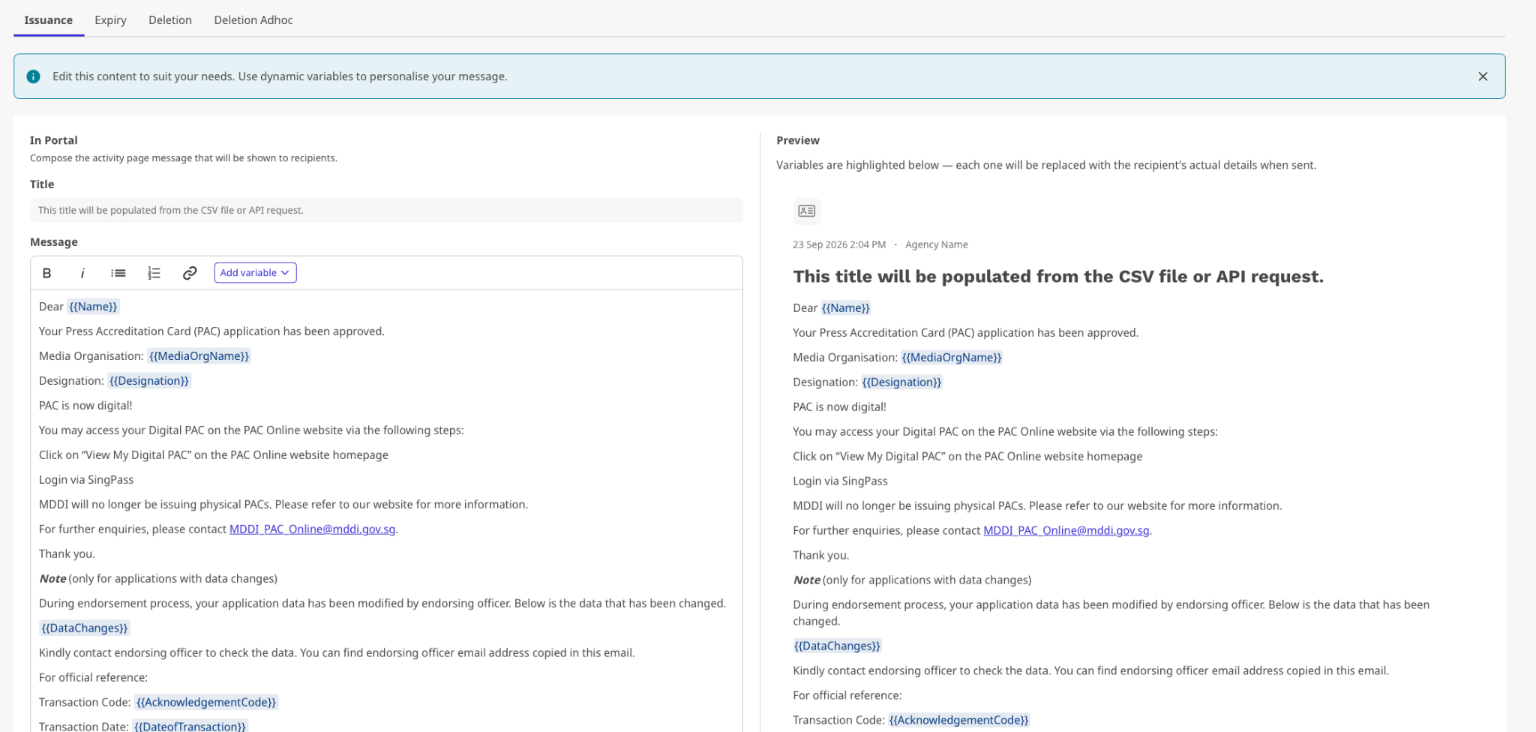Select {{DataChanges}} variable in editor
Image resolution: width=1536 pixels, height=732 pixels.
(x=85, y=628)
